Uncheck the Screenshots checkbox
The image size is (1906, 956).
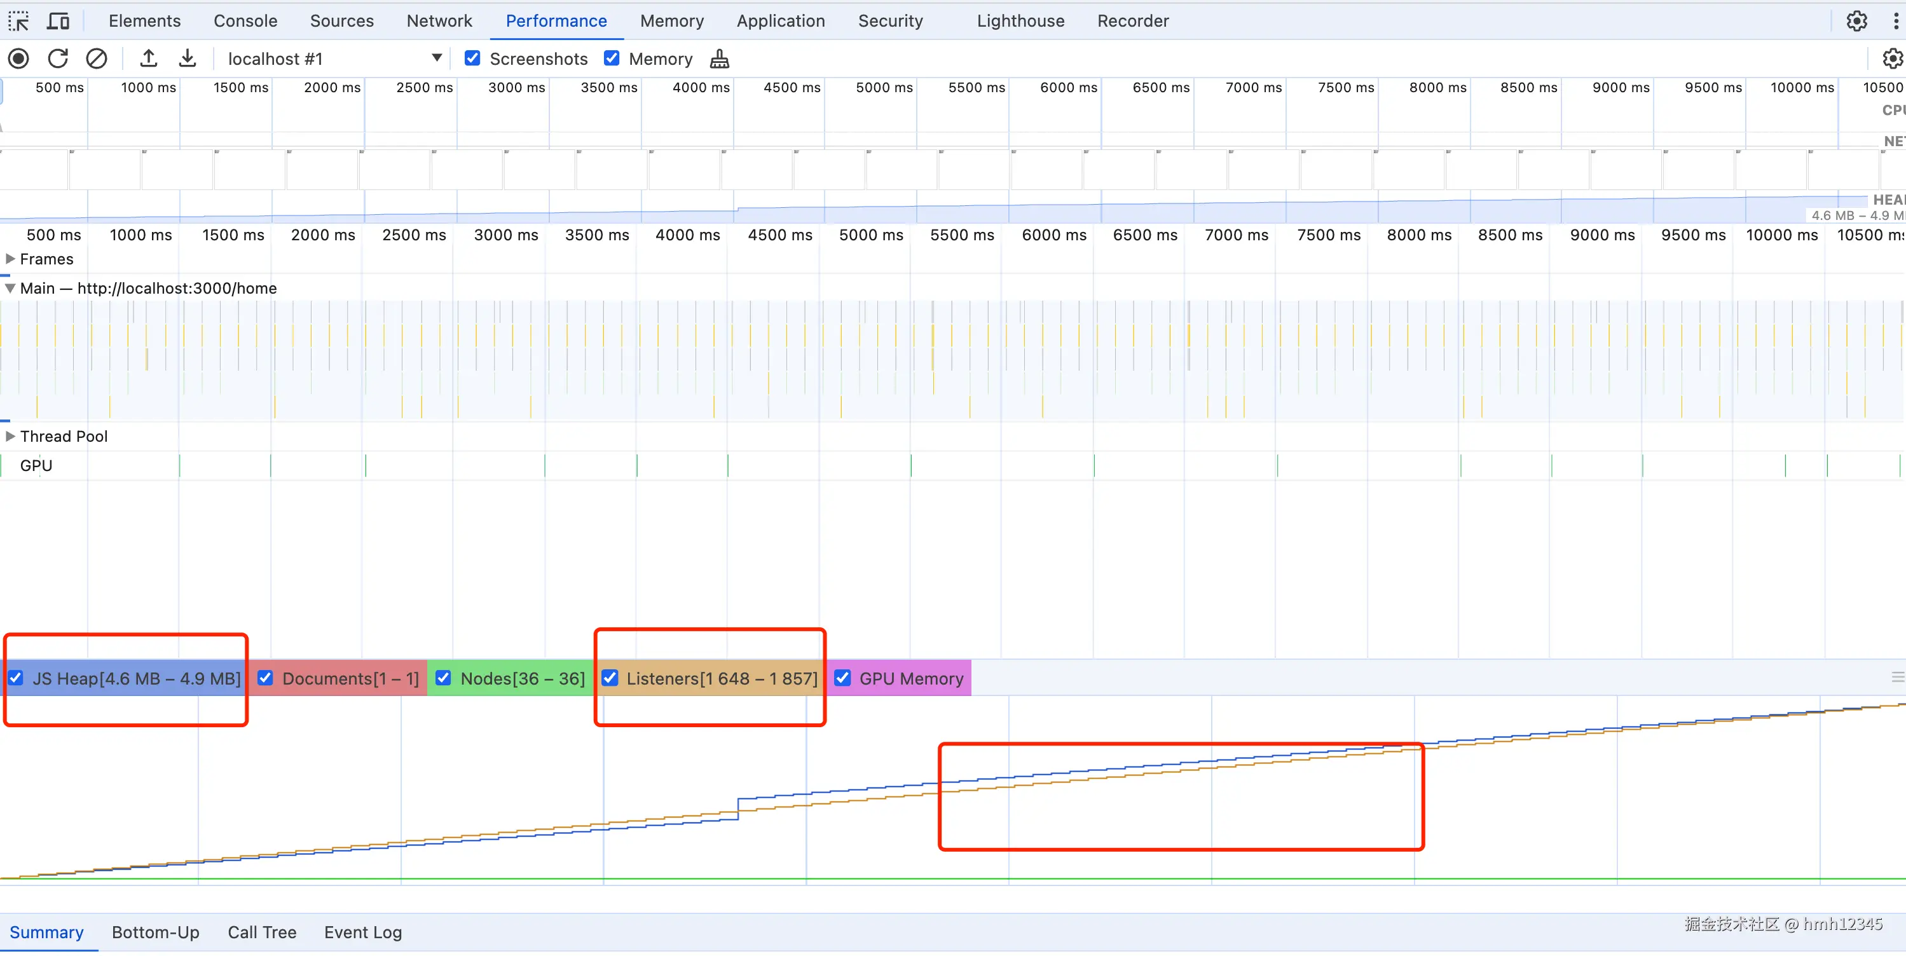pos(472,58)
